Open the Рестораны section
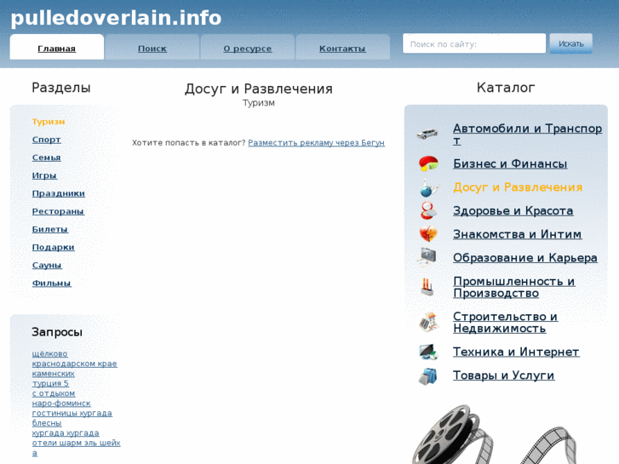 [x=58, y=211]
